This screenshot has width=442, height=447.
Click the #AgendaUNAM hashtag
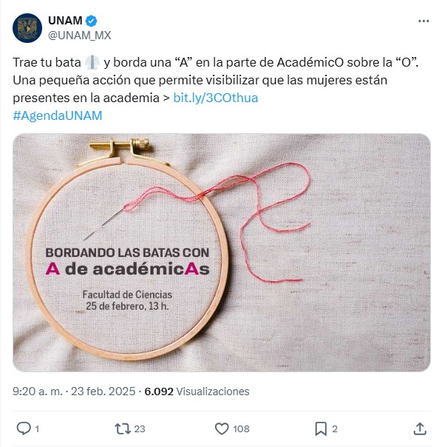click(58, 115)
